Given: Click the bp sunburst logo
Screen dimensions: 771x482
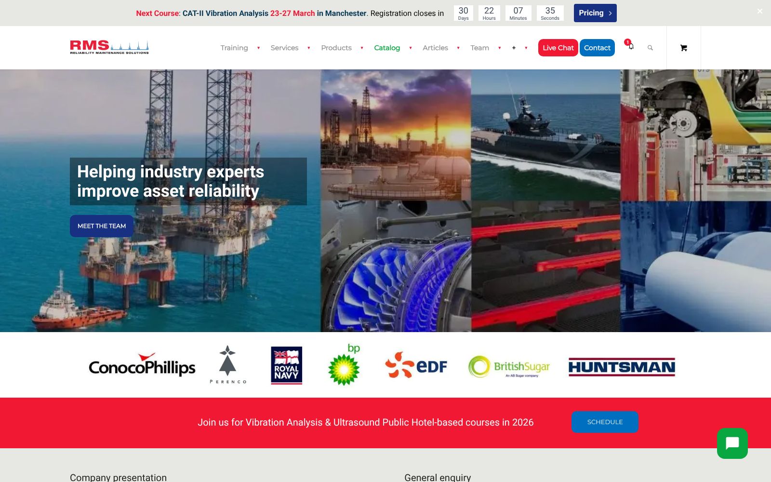Looking at the screenshot, I should pos(344,365).
